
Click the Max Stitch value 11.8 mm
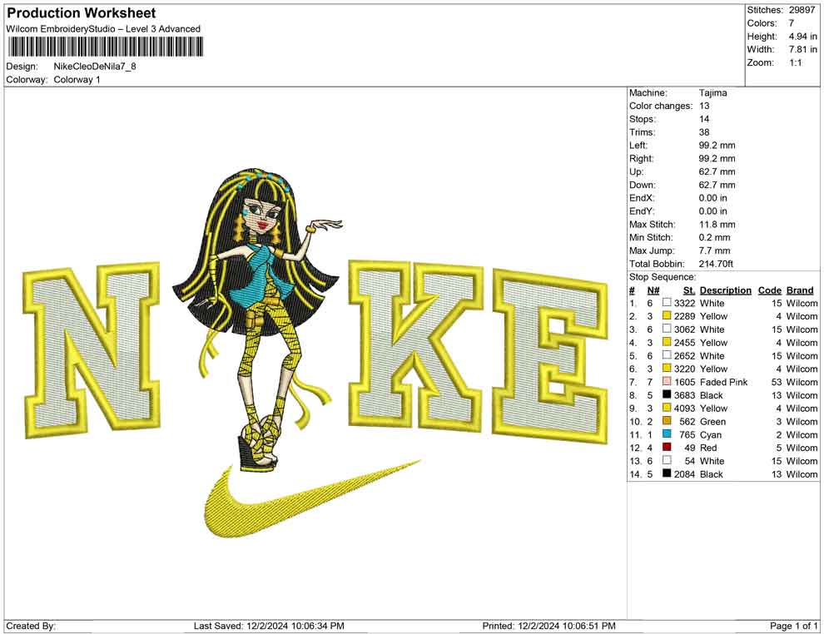(x=717, y=225)
